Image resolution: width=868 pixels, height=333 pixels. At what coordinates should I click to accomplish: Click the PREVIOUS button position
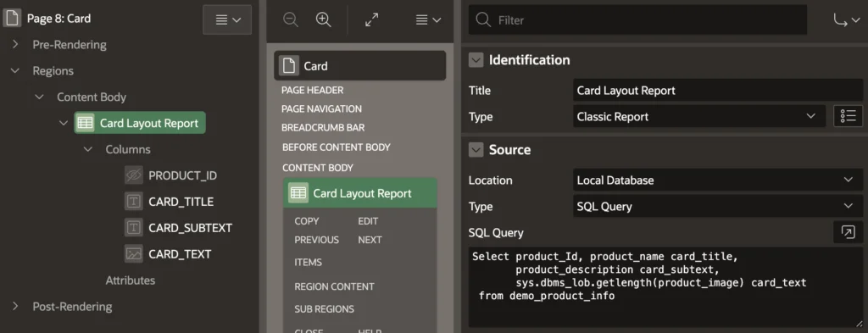(x=317, y=240)
